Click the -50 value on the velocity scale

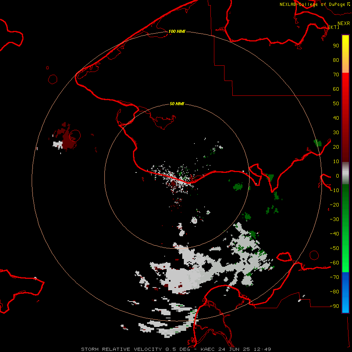coord(334,248)
